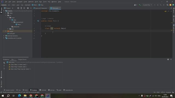Viewport: 175px width, 98px height.
Task: Click Select Opened File target icon
Action: click(x=18, y=8)
